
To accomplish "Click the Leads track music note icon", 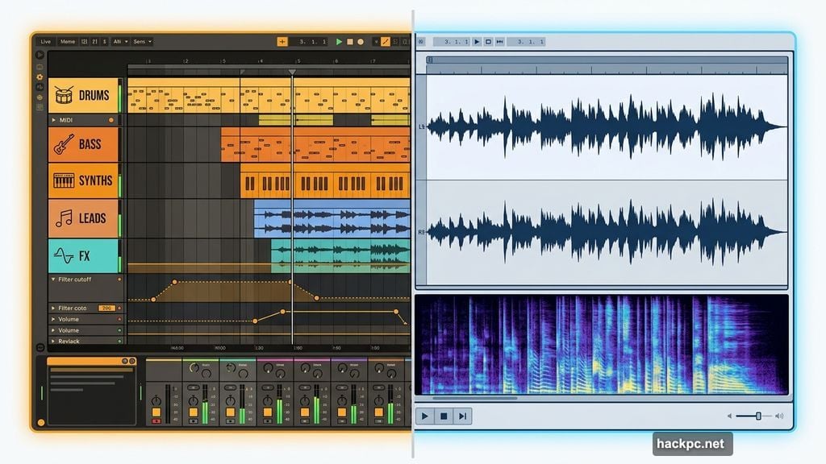I will point(64,218).
